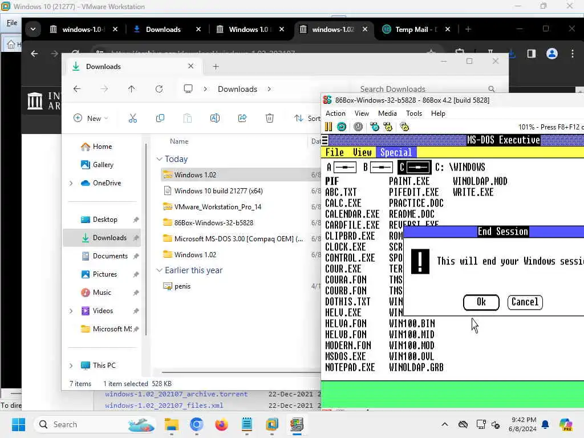Send Ctrl+Alt+Esc from 86Box toolbar
The height and width of the screenshot is (438, 584).
(388, 127)
